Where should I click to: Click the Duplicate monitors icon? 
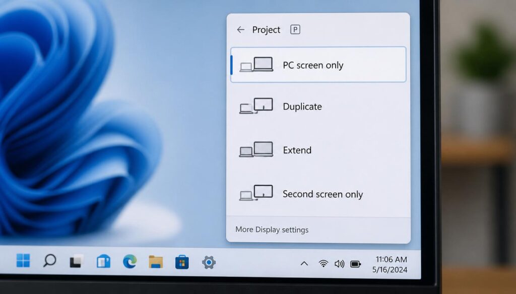coord(256,106)
